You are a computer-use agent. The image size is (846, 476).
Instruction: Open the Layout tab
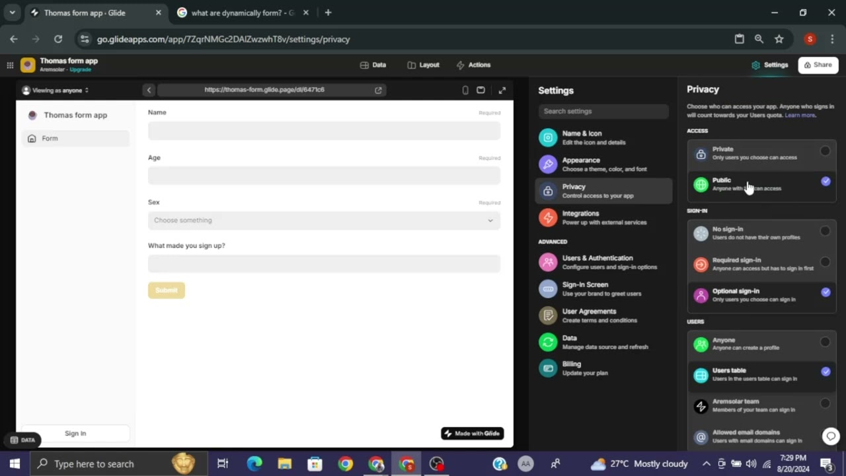(423, 65)
